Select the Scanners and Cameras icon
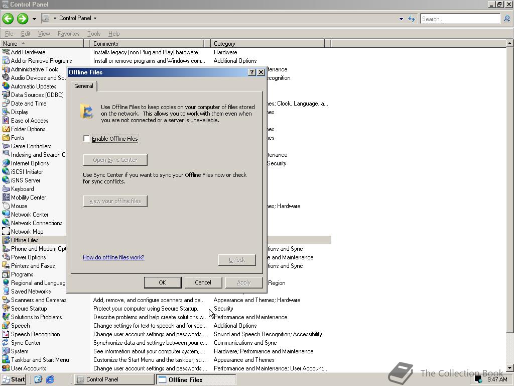The image size is (514, 386). 6,300
